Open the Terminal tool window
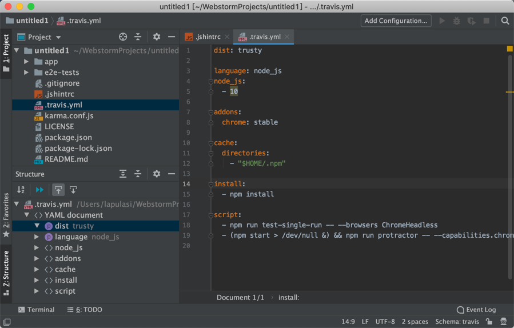Screen dimensions: 514x328 (x=37, y=310)
